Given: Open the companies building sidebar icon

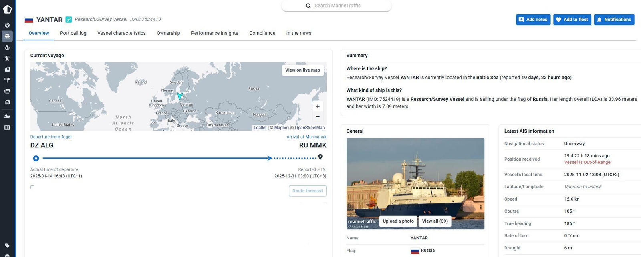Looking at the screenshot, I should tap(7, 69).
